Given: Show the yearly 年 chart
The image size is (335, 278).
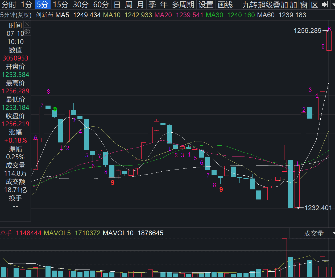Looking at the screenshot, I should coord(164,5).
